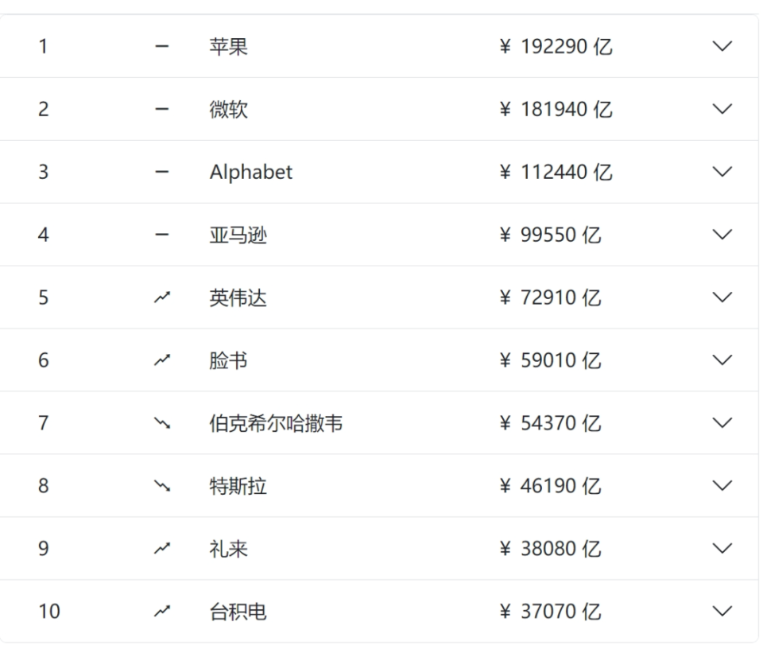
Task: Expand the 英伟达 row chevron
Action: pyautogui.click(x=722, y=297)
